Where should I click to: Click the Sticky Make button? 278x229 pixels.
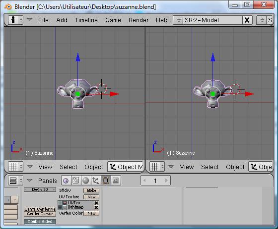click(91, 190)
